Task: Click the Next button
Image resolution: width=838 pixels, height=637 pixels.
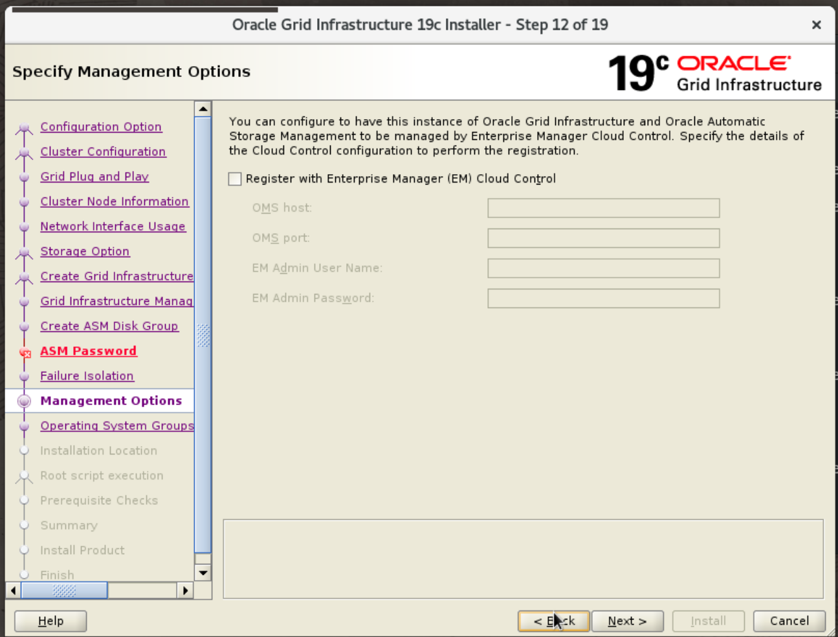Action: 628,621
